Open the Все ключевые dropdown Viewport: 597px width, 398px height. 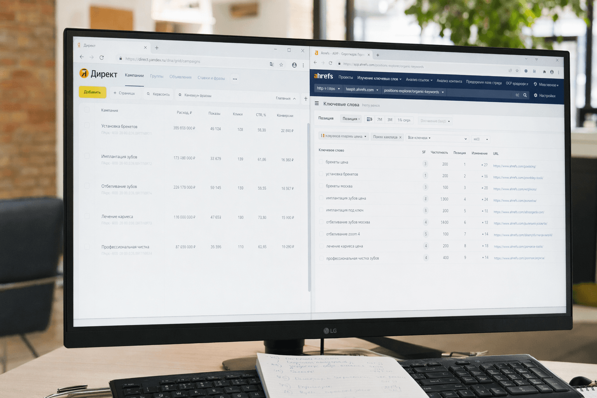pyautogui.click(x=437, y=138)
